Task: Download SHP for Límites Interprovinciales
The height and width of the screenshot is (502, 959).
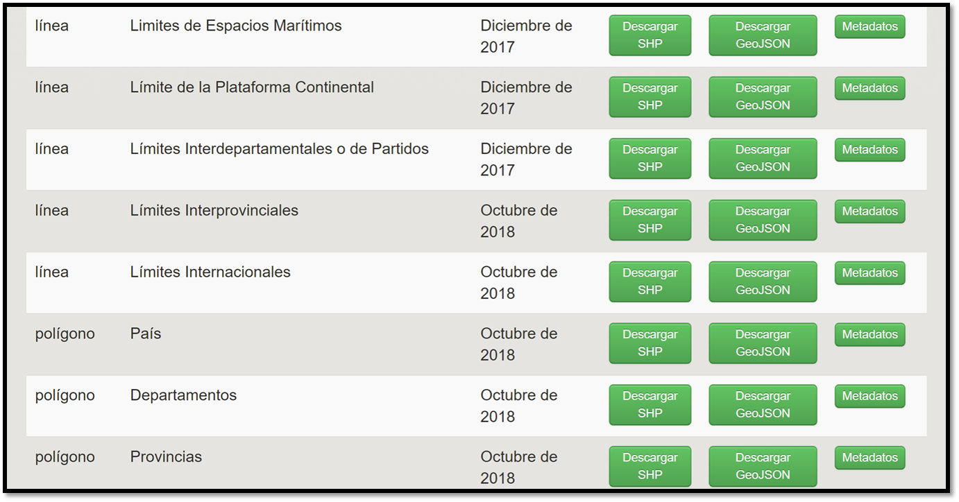Action: pyautogui.click(x=650, y=220)
